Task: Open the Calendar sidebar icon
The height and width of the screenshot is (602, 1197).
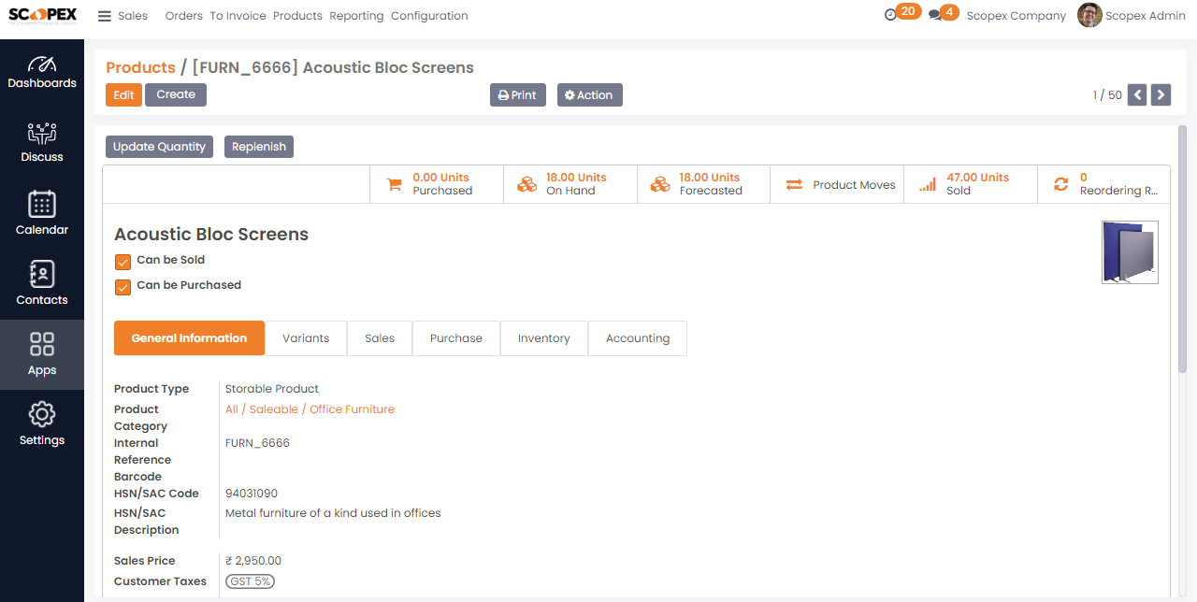Action: [x=42, y=205]
